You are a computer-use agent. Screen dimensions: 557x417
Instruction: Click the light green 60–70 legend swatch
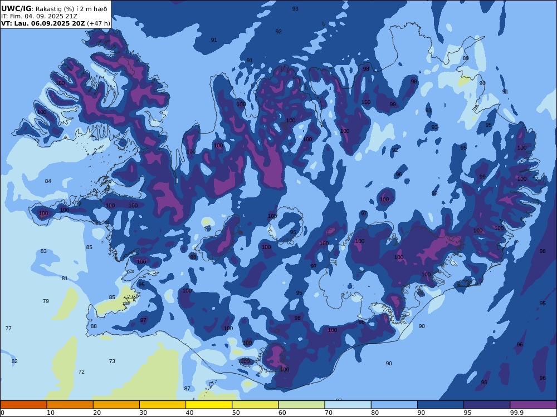301,405
